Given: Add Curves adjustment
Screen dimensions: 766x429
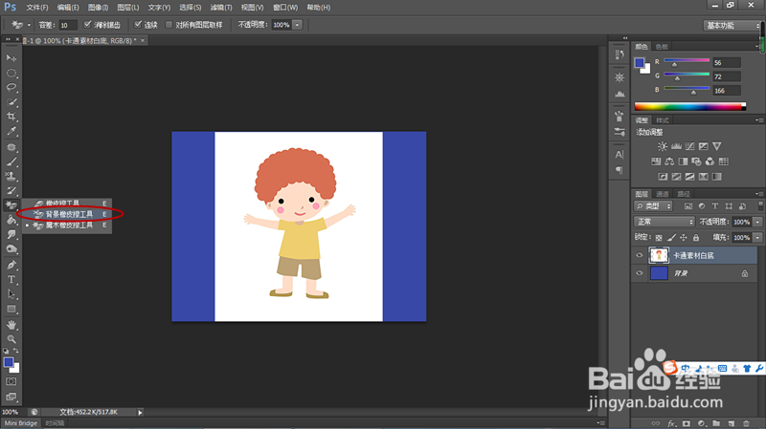Looking at the screenshot, I should [x=689, y=146].
